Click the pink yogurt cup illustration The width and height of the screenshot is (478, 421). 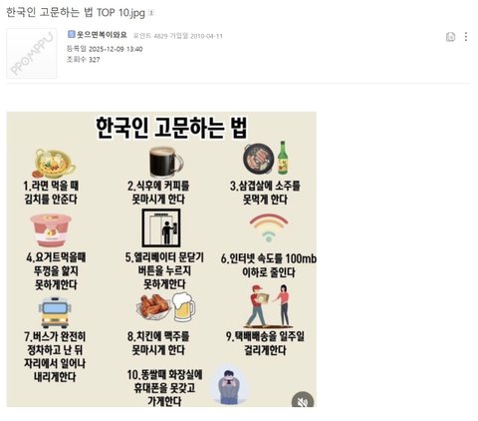pos(51,230)
